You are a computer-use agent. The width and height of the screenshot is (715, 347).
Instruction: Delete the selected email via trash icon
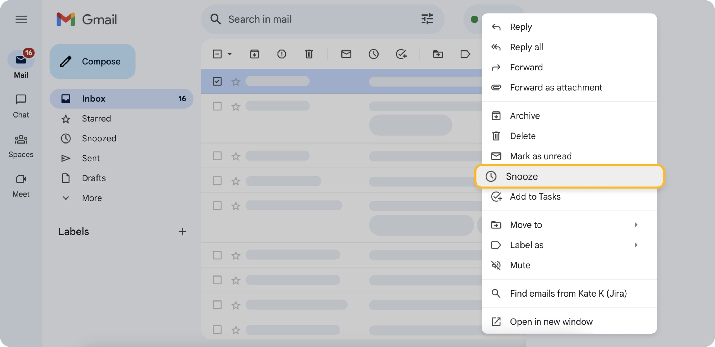tap(308, 54)
